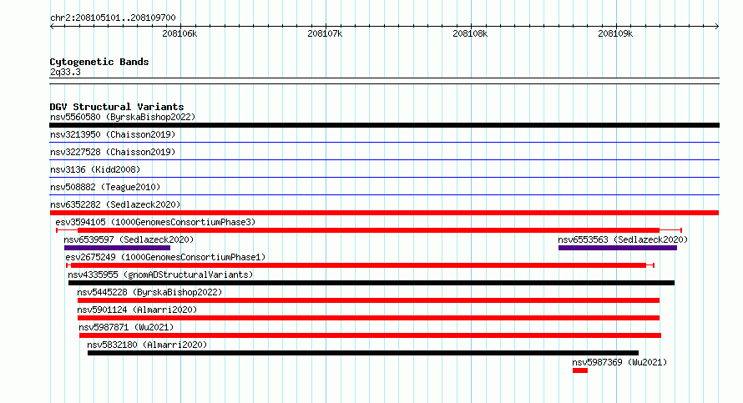Screen dimensions: 743x403
Task: Click the ruler's left arrowhead
Action: point(52,27)
